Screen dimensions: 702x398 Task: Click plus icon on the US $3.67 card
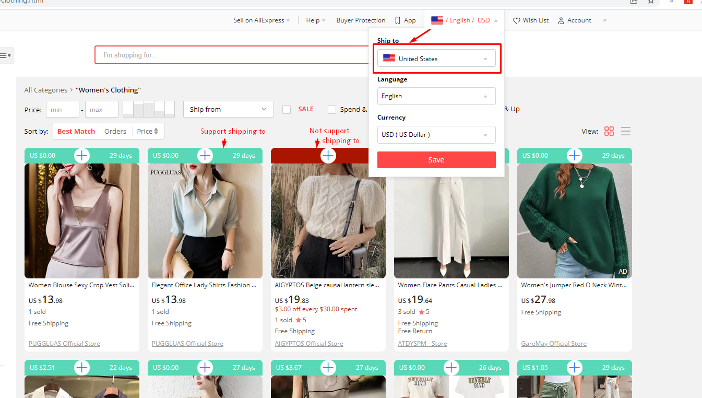click(328, 367)
